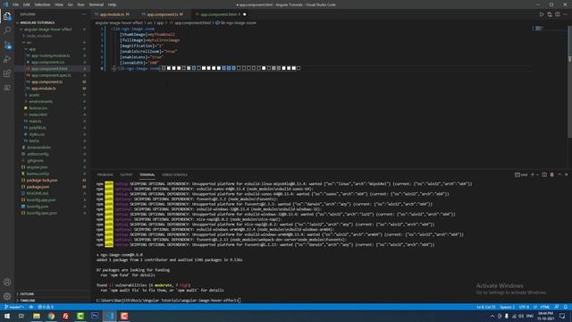Image resolution: width=572 pixels, height=322 pixels.
Task: Split the terminal panel
Action: click(x=544, y=174)
